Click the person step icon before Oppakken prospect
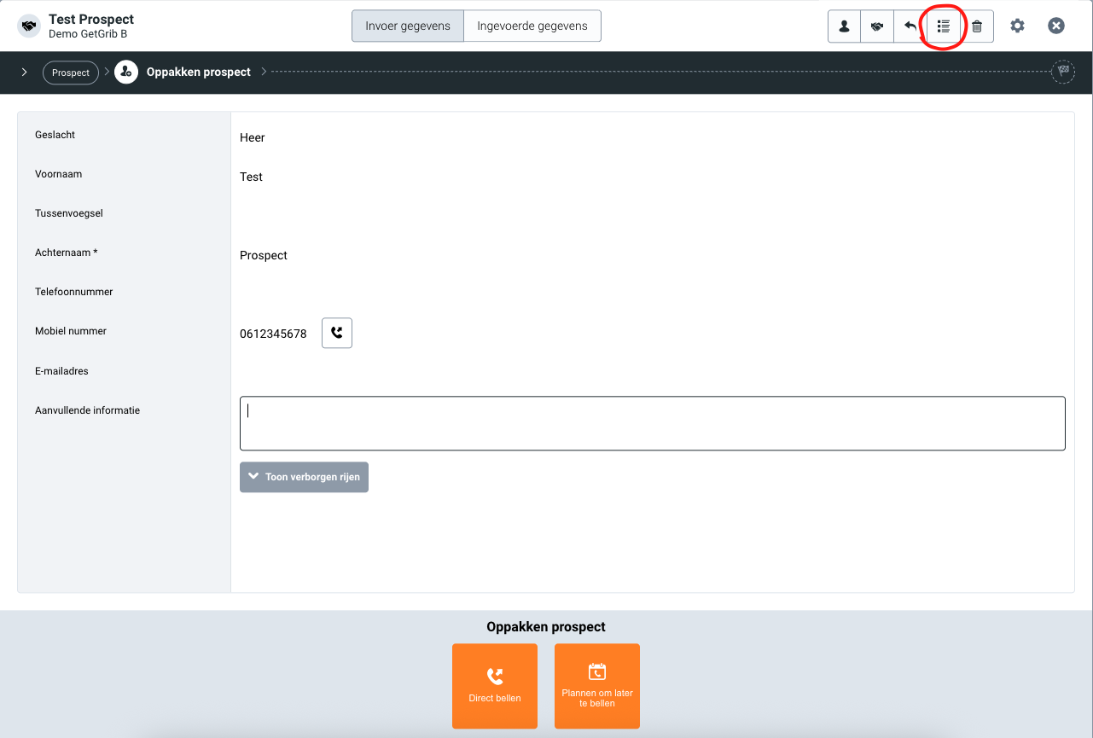 click(126, 73)
